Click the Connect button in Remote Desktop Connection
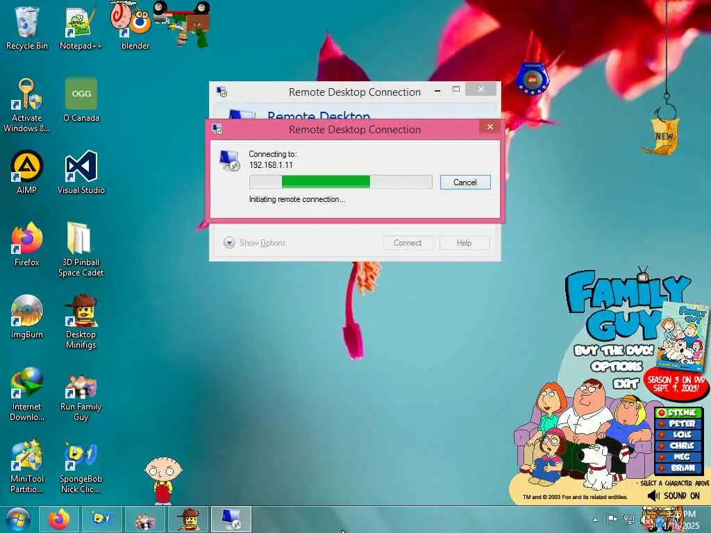 click(408, 243)
